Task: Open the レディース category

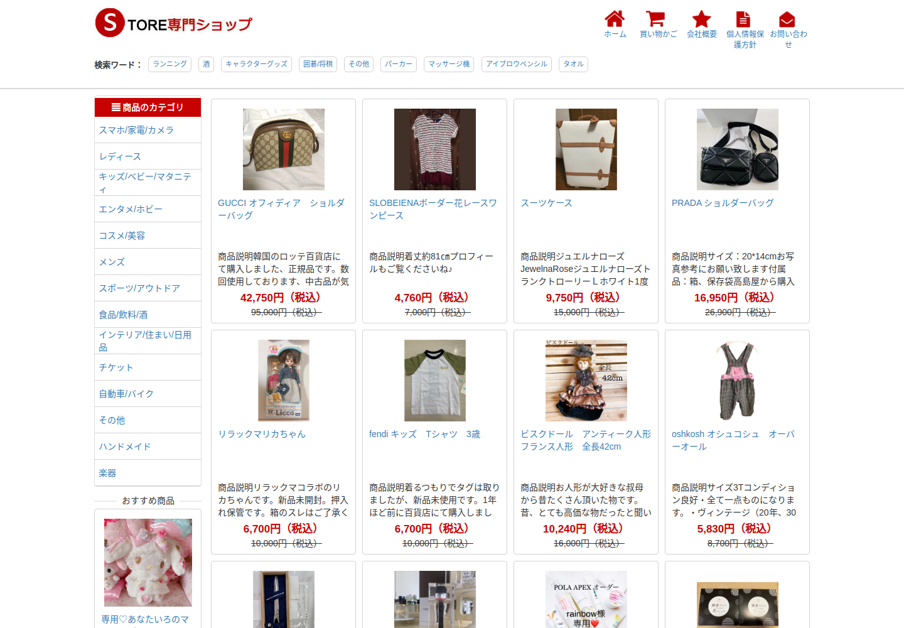Action: (148, 156)
